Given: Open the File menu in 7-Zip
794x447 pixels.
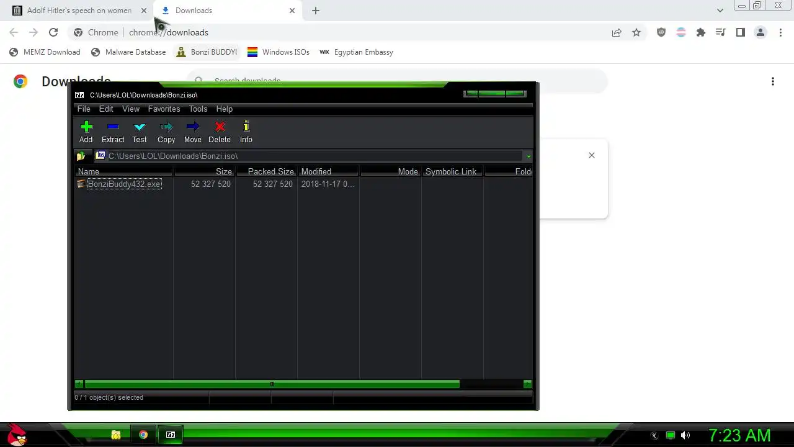Looking at the screenshot, I should point(84,109).
